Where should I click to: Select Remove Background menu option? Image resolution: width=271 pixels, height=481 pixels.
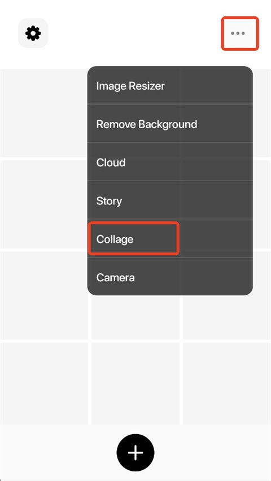(x=170, y=124)
